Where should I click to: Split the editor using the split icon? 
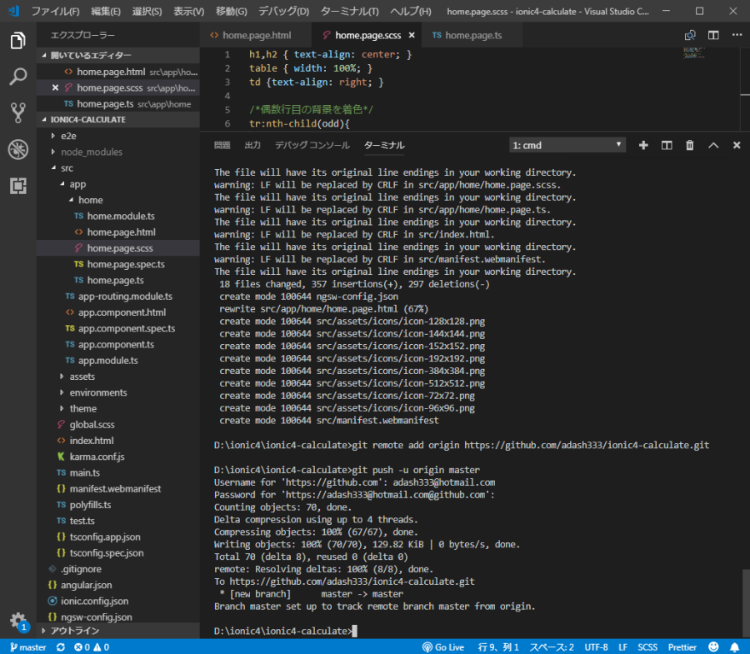[713, 36]
